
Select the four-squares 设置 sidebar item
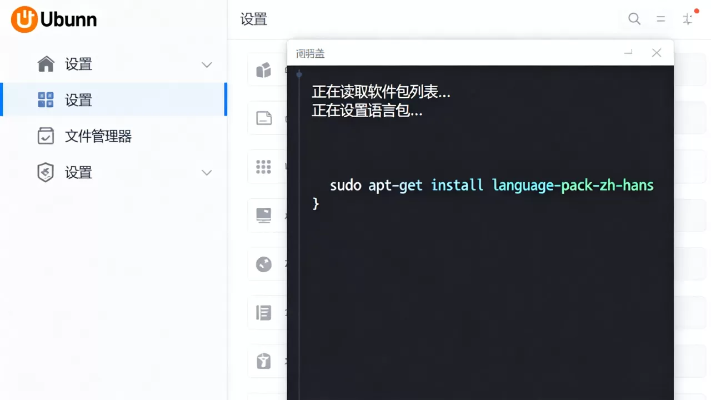pyautogui.click(x=113, y=100)
